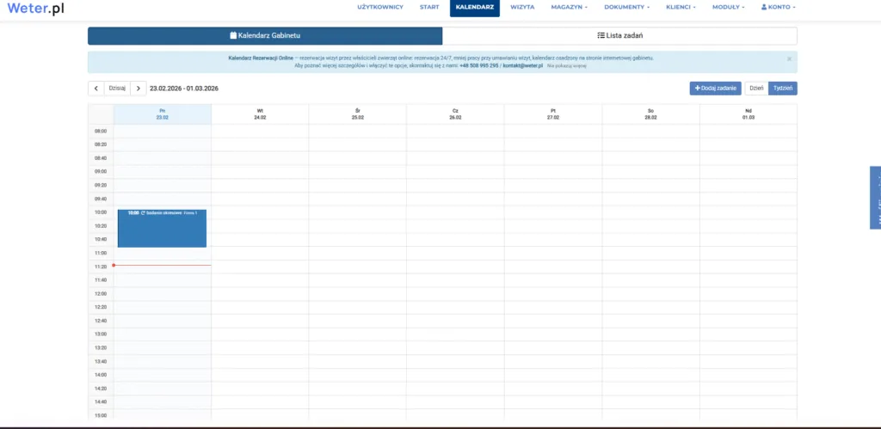
Task: Click the 14:00 time label
Action: (101, 375)
